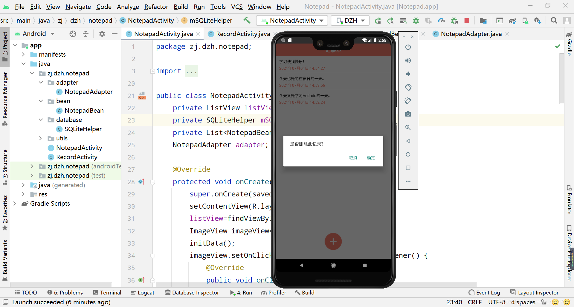Open the Build menu
The image size is (574, 307).
(181, 7)
